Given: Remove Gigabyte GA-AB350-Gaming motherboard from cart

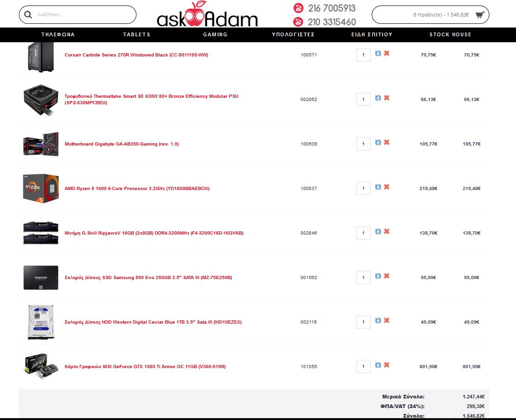Looking at the screenshot, I should click(x=387, y=142).
